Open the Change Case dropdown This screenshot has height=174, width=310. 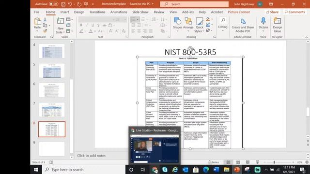click(x=101, y=31)
